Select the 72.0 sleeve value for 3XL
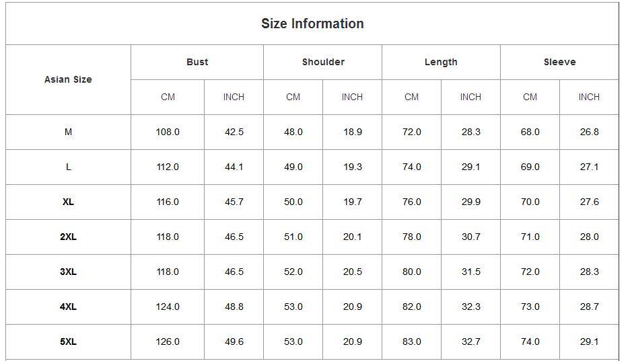 point(530,272)
